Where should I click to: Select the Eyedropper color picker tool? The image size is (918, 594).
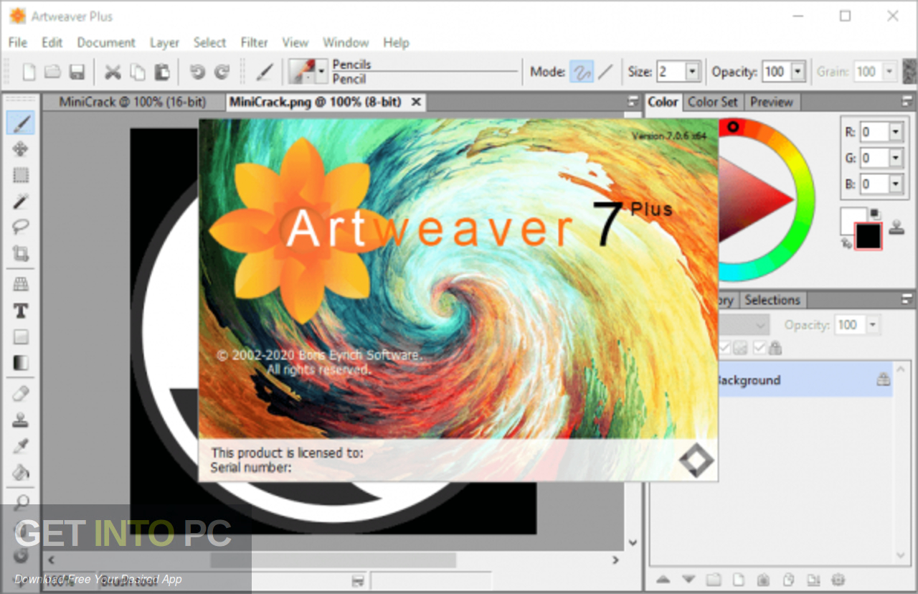coord(21,446)
